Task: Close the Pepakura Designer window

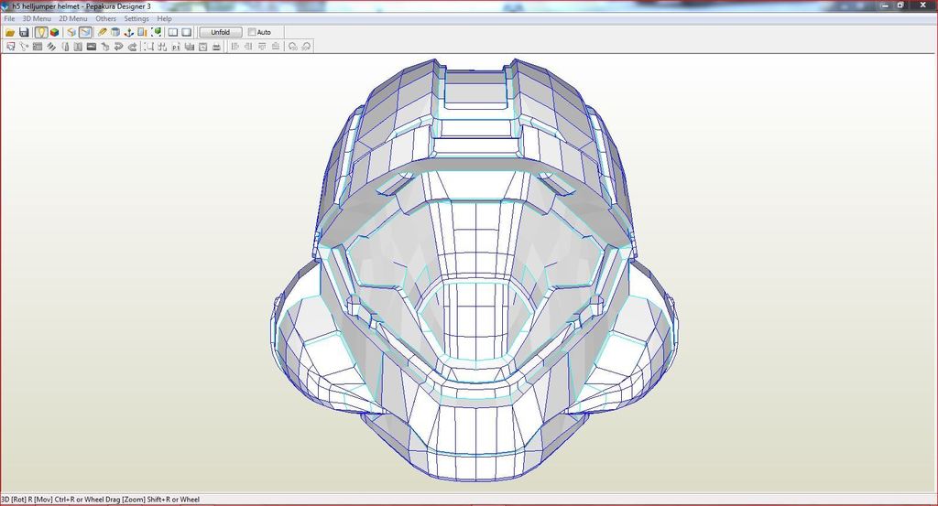Action: pos(922,5)
